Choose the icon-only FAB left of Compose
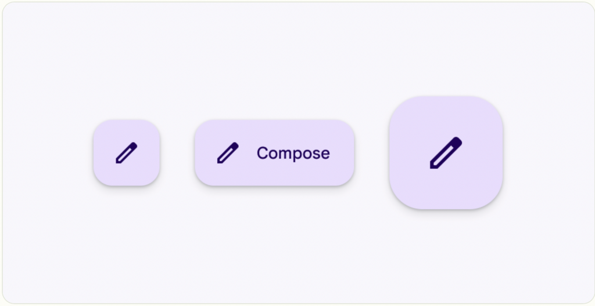595x306 pixels. point(126,152)
